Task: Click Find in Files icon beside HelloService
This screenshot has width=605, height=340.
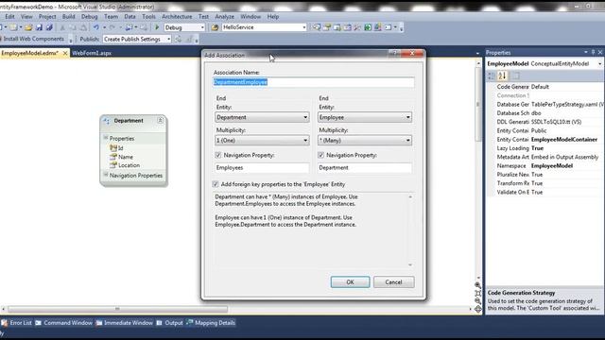Action: [x=215, y=27]
